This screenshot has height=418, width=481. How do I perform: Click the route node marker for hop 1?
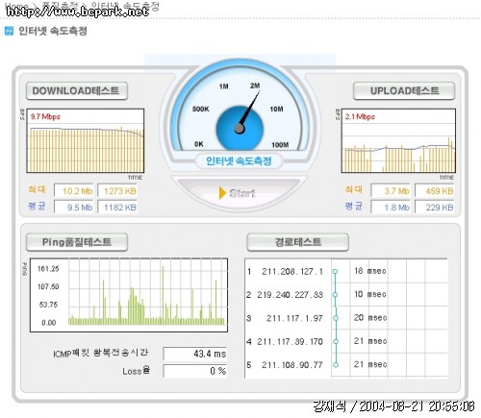point(335,272)
